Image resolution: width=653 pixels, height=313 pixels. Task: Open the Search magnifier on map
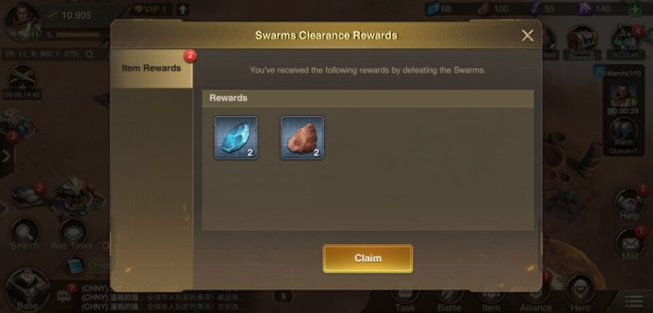pyautogui.click(x=25, y=233)
